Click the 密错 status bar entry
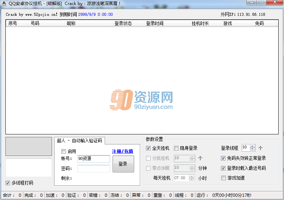This screenshot has height=200, width=284. click(x=98, y=195)
